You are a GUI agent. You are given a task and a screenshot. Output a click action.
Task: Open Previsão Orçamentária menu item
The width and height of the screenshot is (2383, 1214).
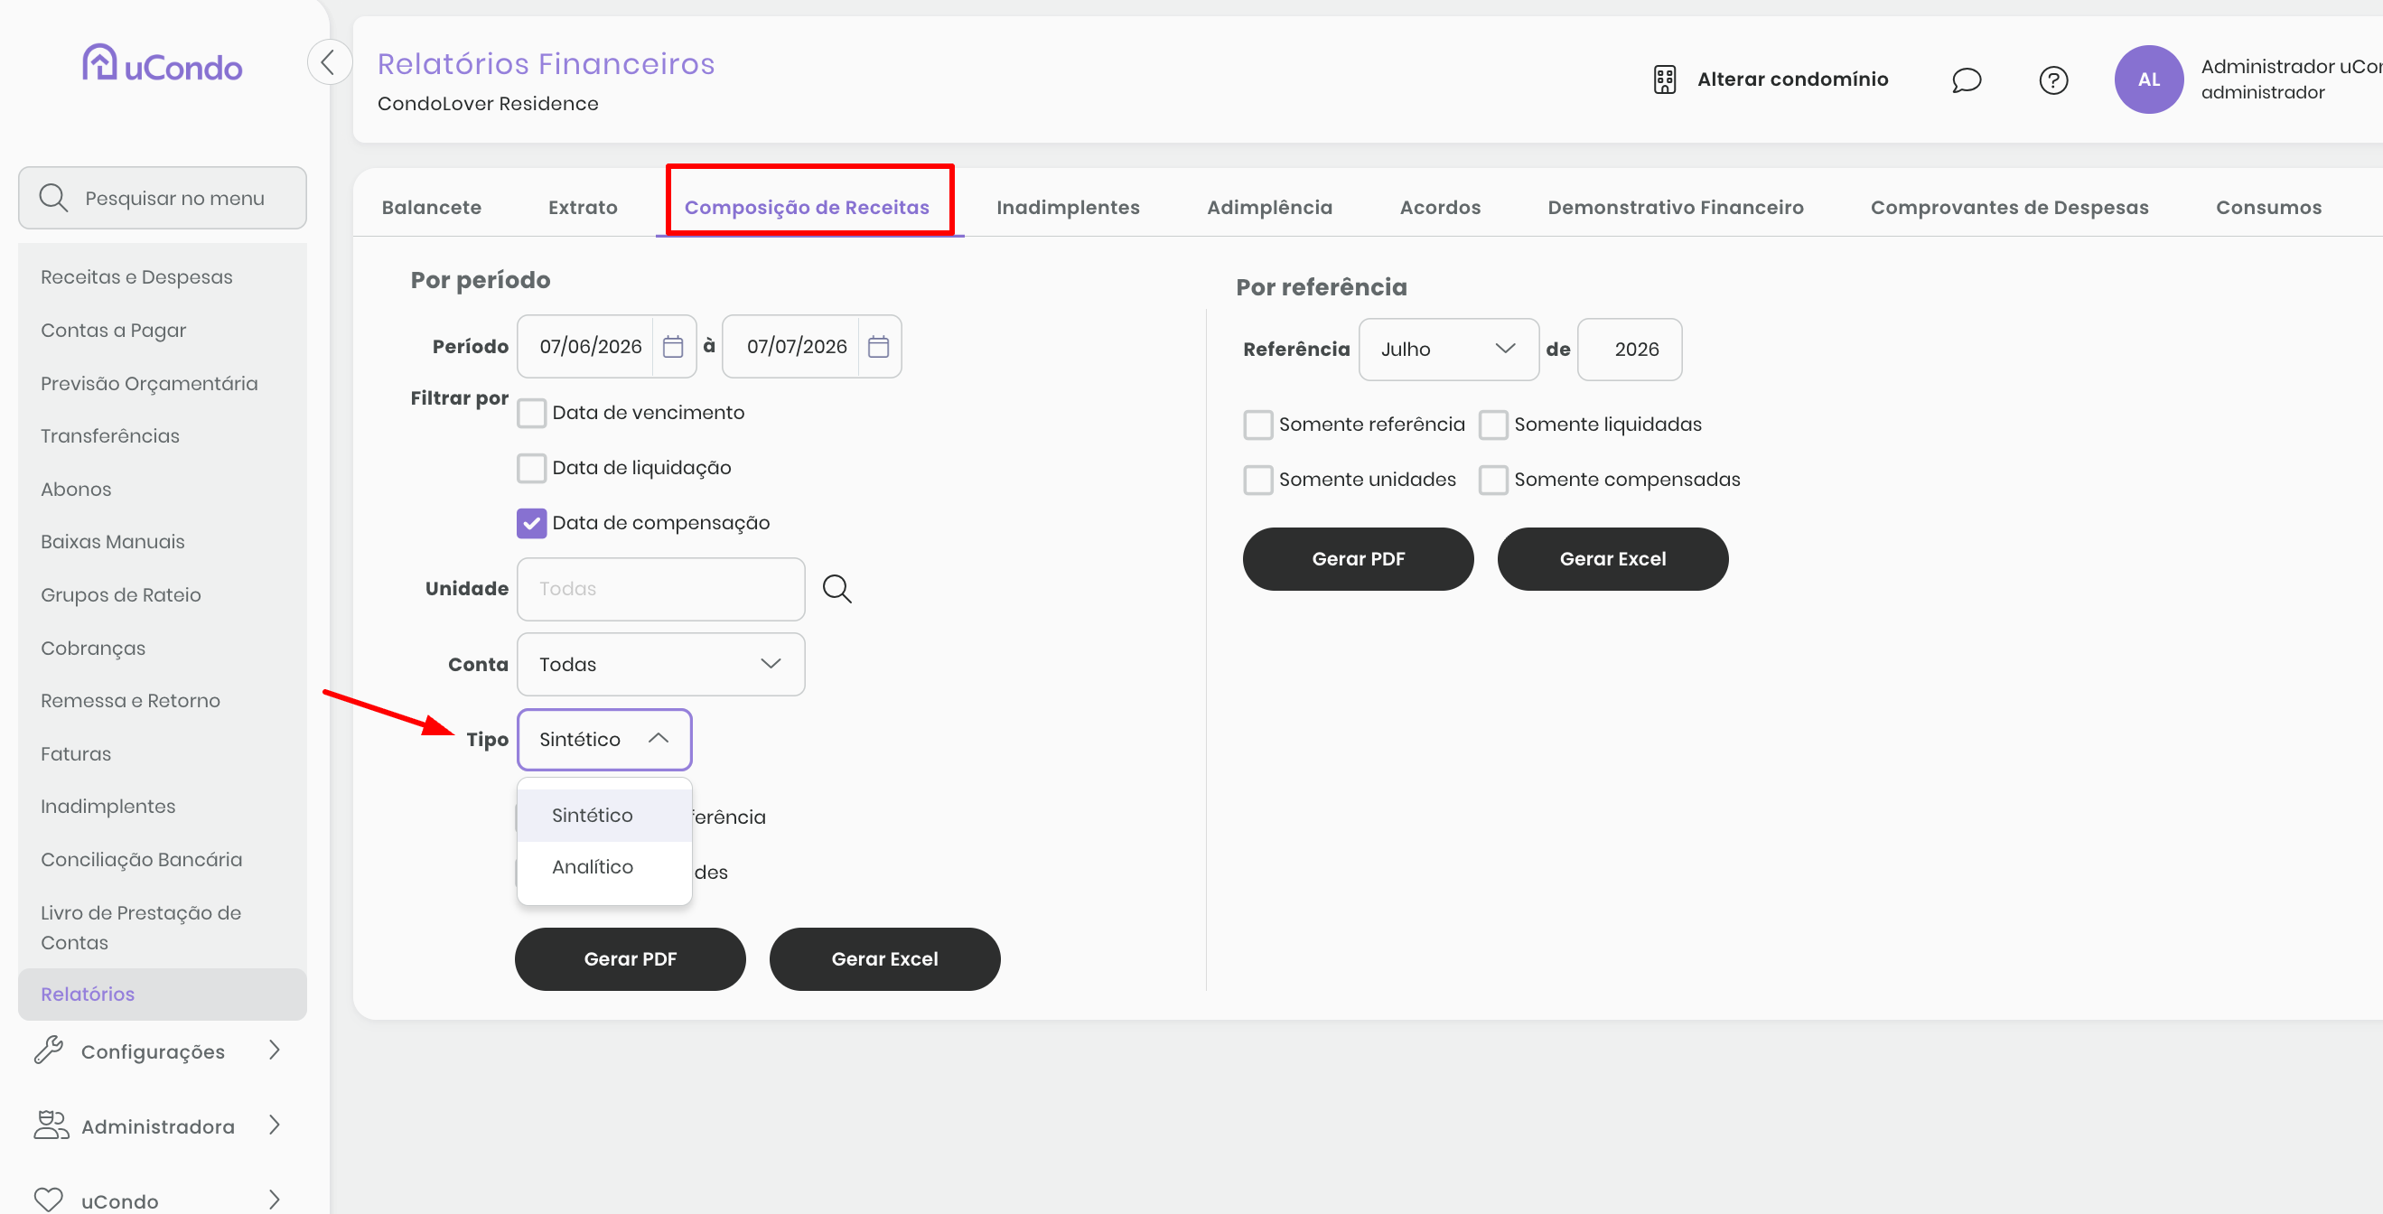[x=149, y=384]
